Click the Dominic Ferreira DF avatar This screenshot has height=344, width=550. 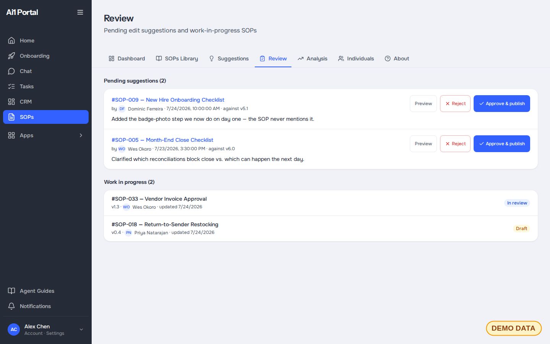point(122,109)
